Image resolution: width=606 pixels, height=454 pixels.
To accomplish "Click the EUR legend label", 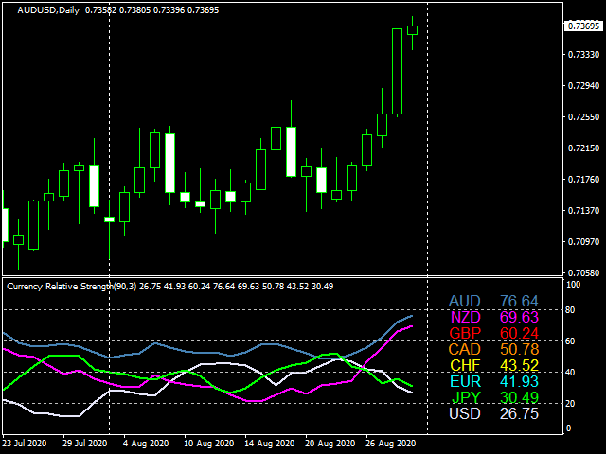I will (x=465, y=381).
